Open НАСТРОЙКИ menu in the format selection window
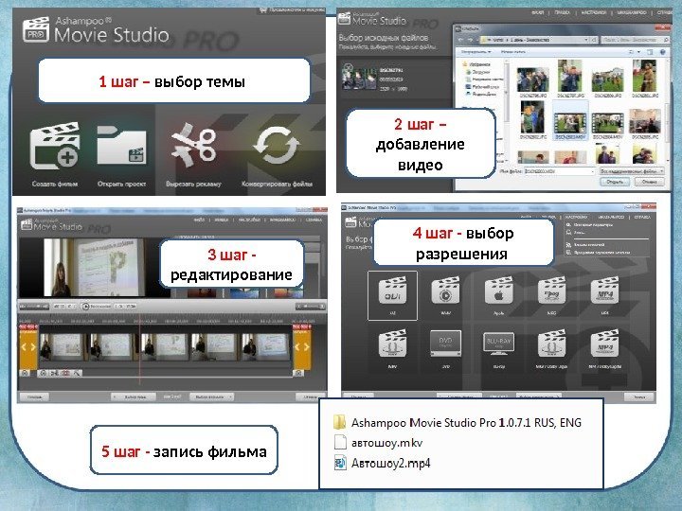 click(x=576, y=217)
